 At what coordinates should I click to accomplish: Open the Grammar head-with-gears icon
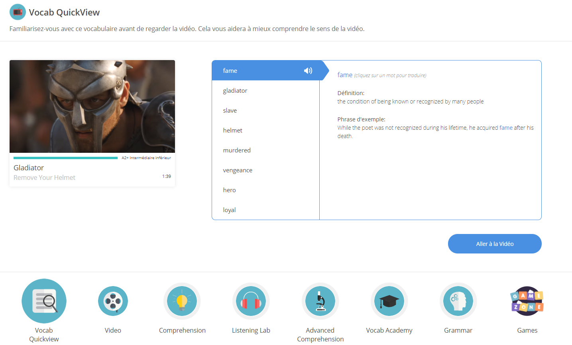pyautogui.click(x=458, y=301)
